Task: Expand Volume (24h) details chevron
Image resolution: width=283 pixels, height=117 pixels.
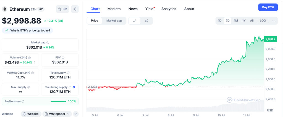Action: pyautogui.click(x=35, y=62)
